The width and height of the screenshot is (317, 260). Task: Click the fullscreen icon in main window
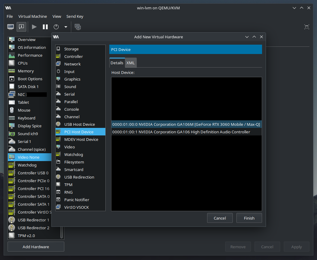[x=307, y=27]
